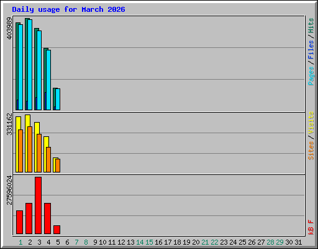Select the tallest red KB bar, day 3

38,205
